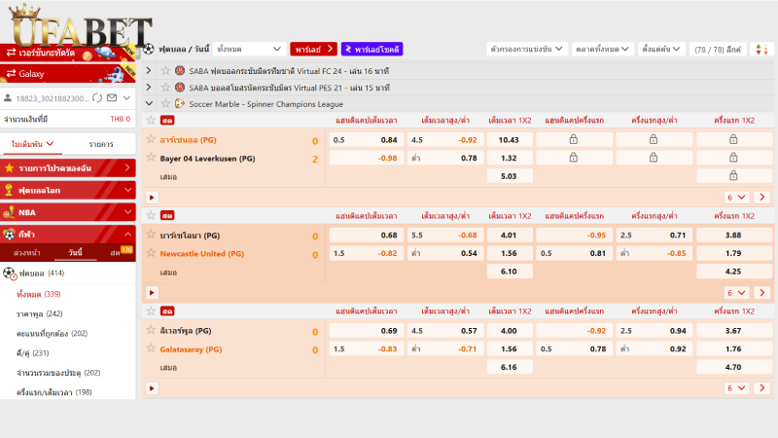The image size is (778, 438).
Task: Click next arrow button in Barcelona match row
Action: pyautogui.click(x=762, y=293)
